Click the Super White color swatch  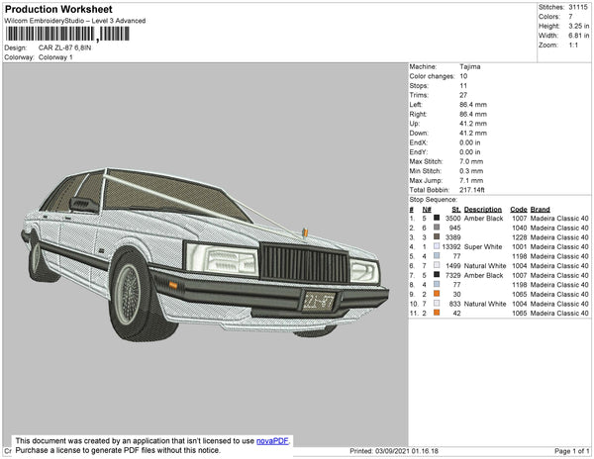click(437, 246)
